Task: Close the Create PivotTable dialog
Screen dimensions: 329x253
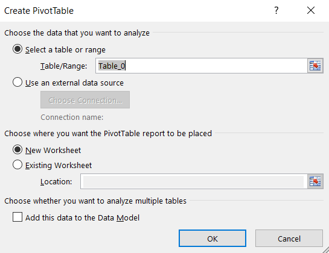Action: pyautogui.click(x=311, y=10)
